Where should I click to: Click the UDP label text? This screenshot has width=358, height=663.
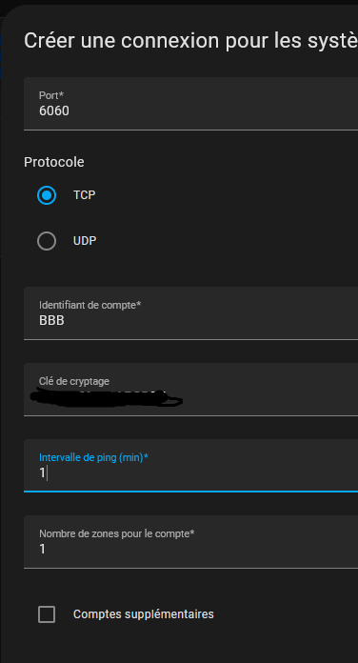[x=85, y=241]
